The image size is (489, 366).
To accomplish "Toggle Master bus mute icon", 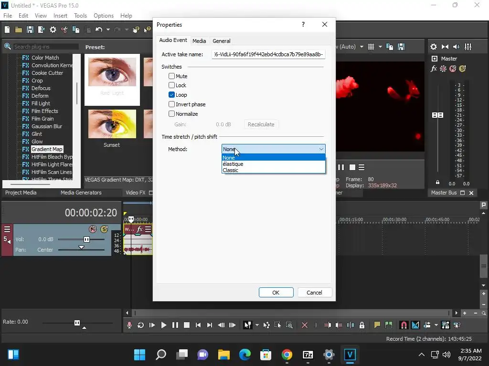I will tap(453, 69).
